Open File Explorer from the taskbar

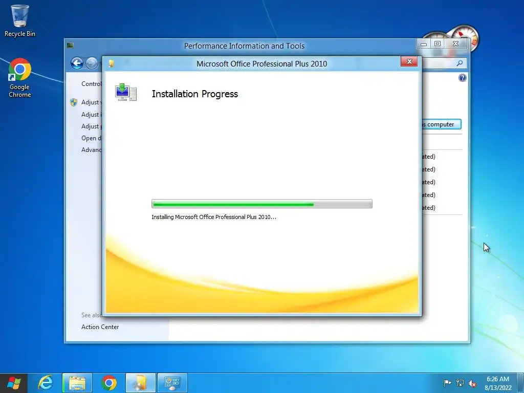[x=77, y=383]
